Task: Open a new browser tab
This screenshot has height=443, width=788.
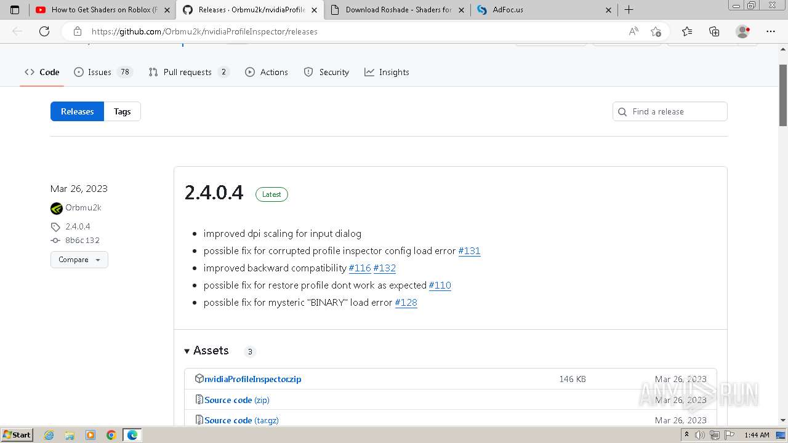Action: (x=629, y=10)
